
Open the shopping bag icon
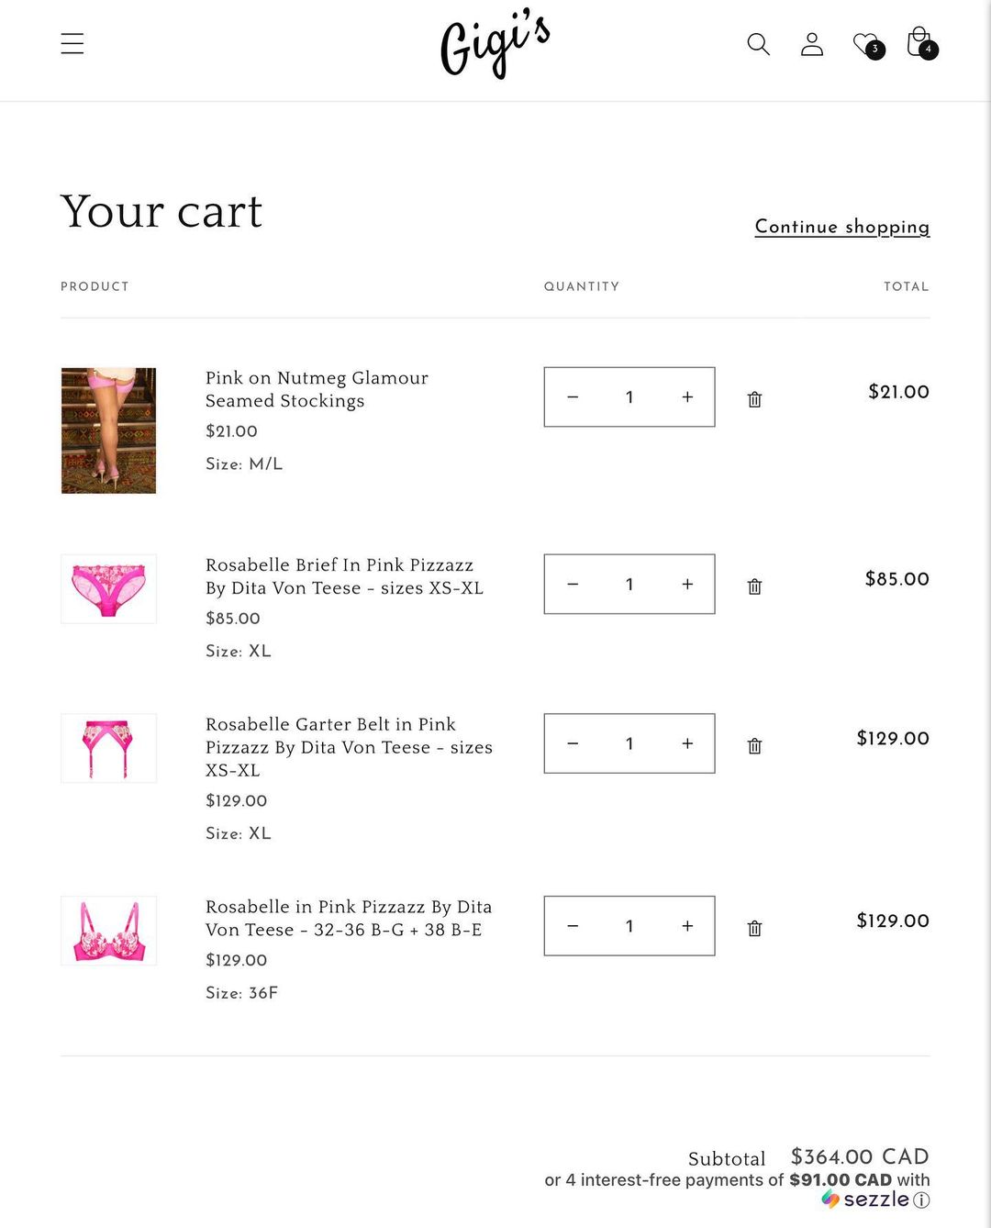[x=919, y=43]
